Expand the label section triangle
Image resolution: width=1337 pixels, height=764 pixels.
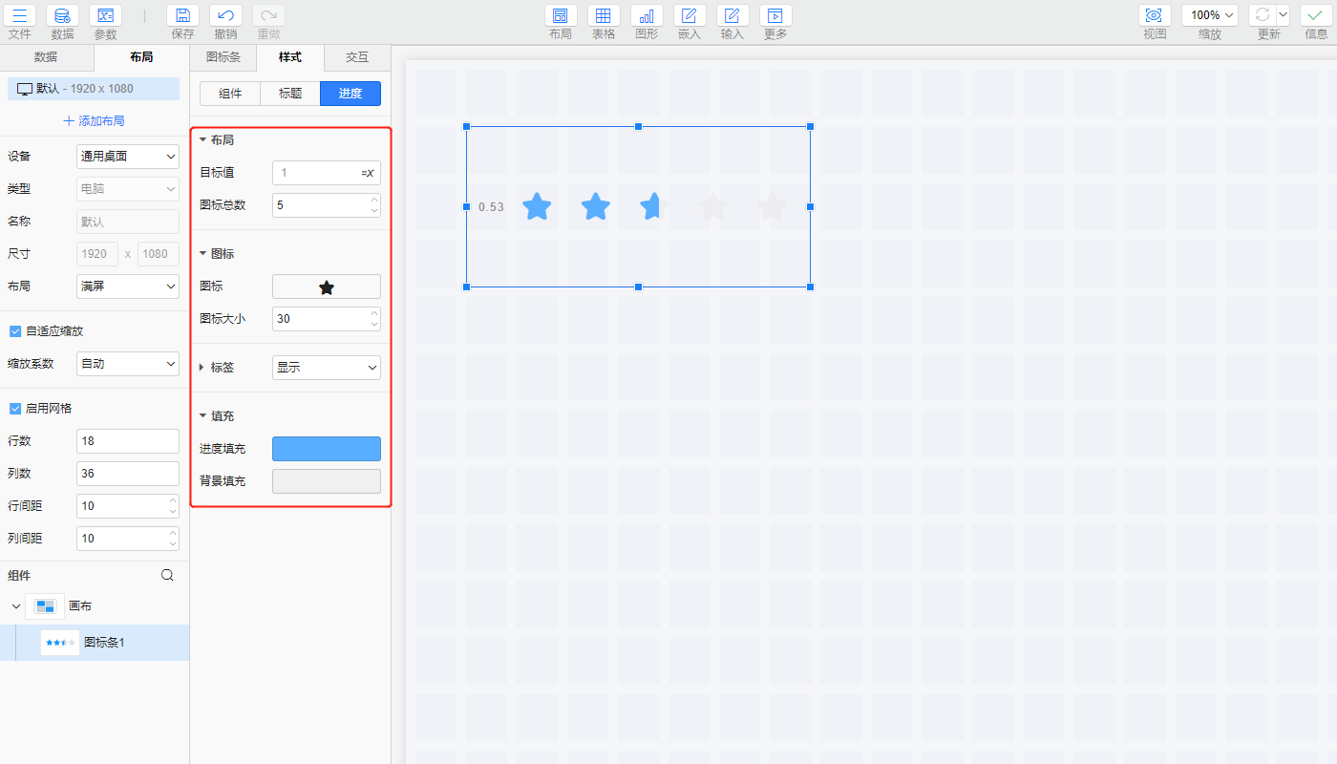(x=202, y=368)
